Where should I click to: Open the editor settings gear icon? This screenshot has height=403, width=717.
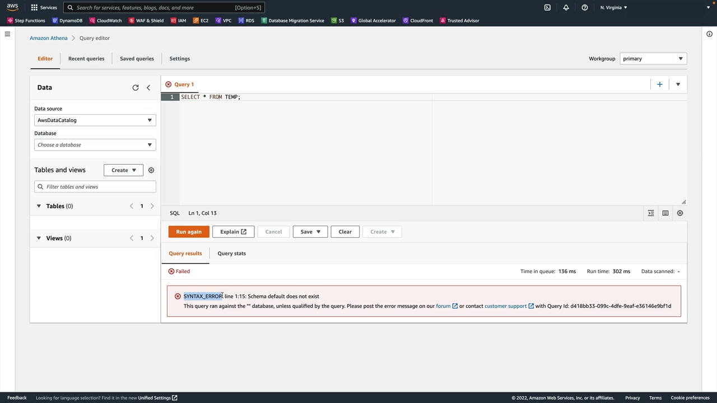click(680, 213)
